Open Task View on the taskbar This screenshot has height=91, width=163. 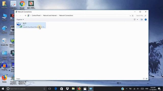pyautogui.click(x=50, y=89)
